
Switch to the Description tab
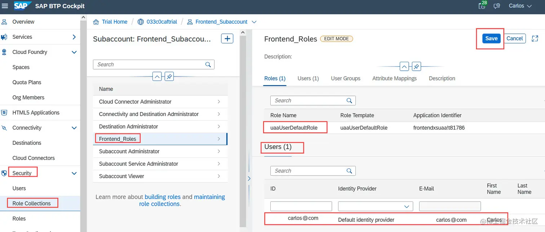pos(442,78)
